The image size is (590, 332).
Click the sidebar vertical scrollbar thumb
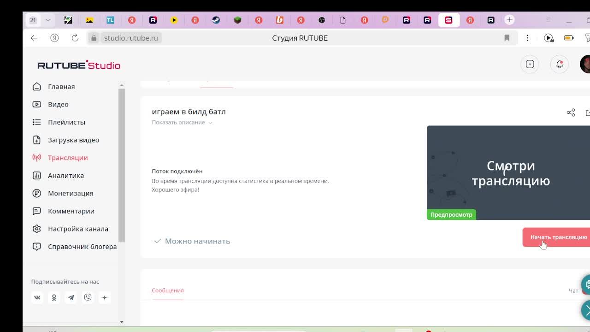pyautogui.click(x=122, y=165)
